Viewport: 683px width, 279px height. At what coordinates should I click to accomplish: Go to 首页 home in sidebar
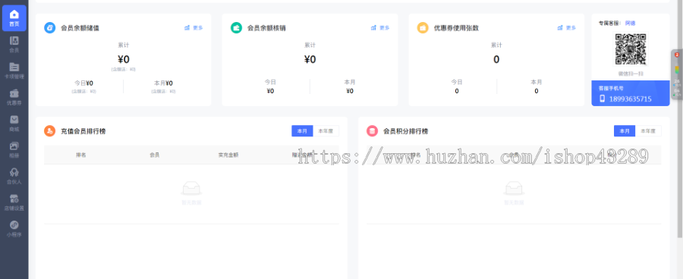click(14, 18)
